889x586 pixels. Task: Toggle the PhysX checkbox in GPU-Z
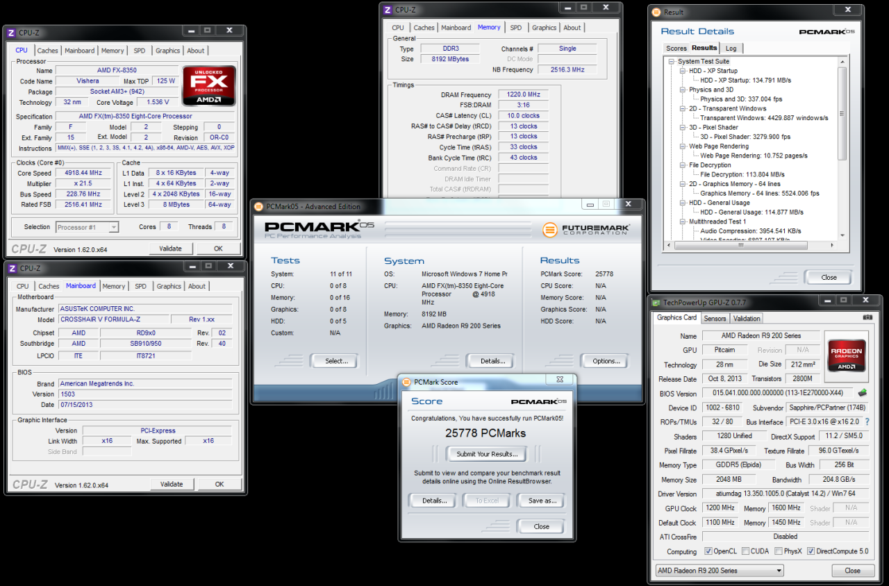[x=779, y=551]
